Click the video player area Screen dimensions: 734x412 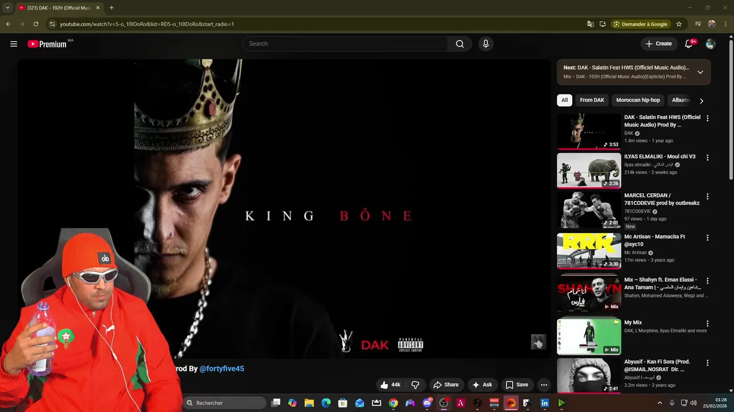pyautogui.click(x=284, y=208)
